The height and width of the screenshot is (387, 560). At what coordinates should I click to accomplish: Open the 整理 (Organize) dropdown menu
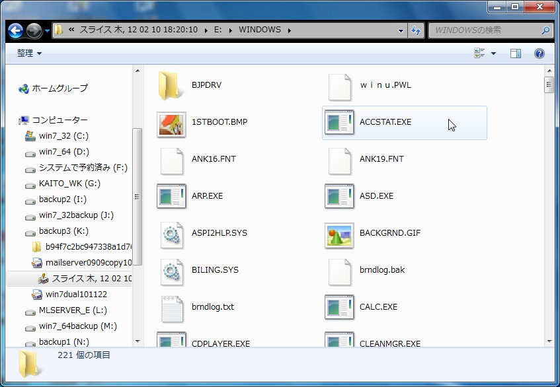pos(29,53)
